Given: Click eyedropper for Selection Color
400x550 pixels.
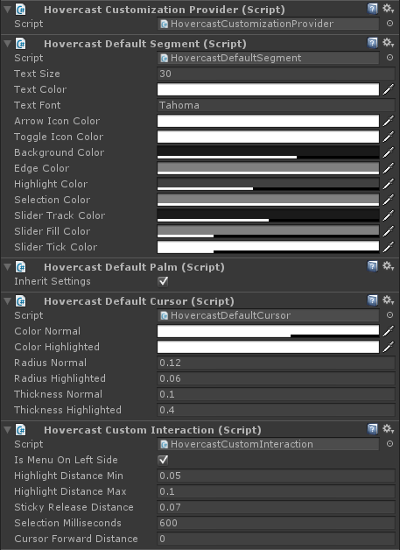Looking at the screenshot, I should tap(388, 200).
